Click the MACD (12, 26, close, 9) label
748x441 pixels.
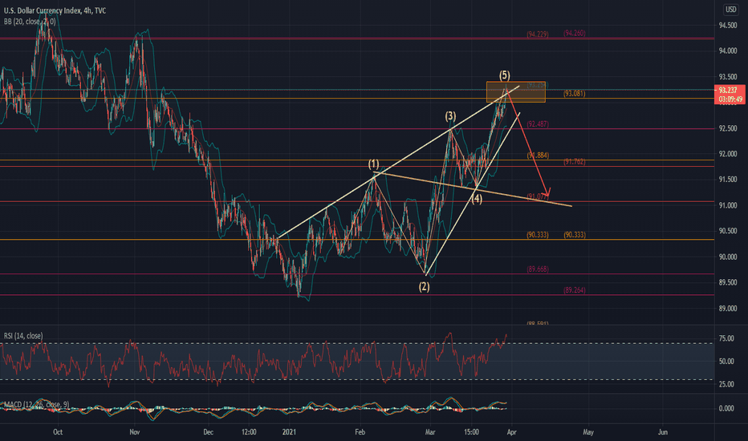pyautogui.click(x=37, y=405)
